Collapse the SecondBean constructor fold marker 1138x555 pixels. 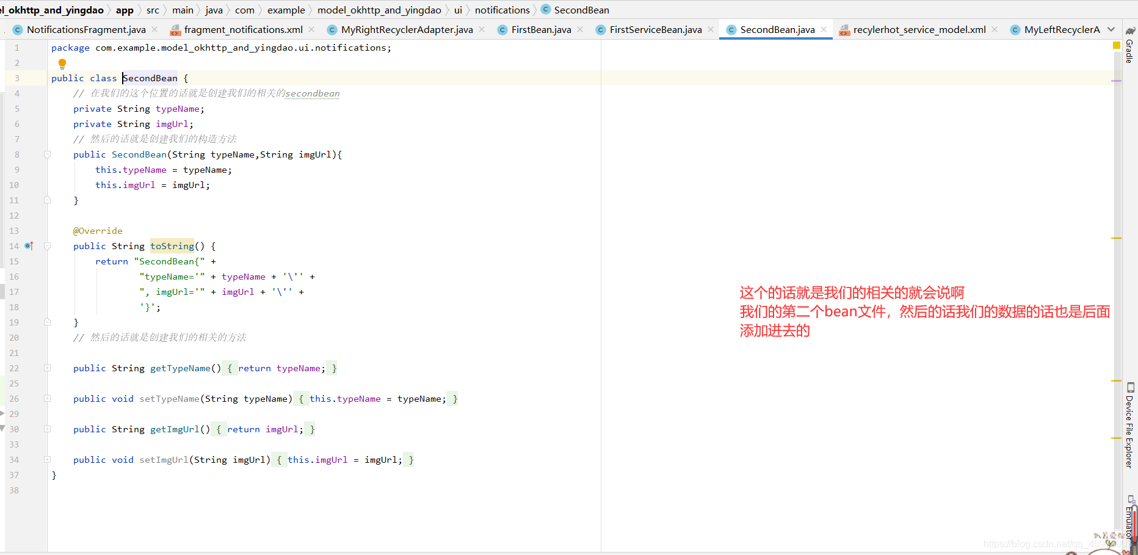pos(47,154)
